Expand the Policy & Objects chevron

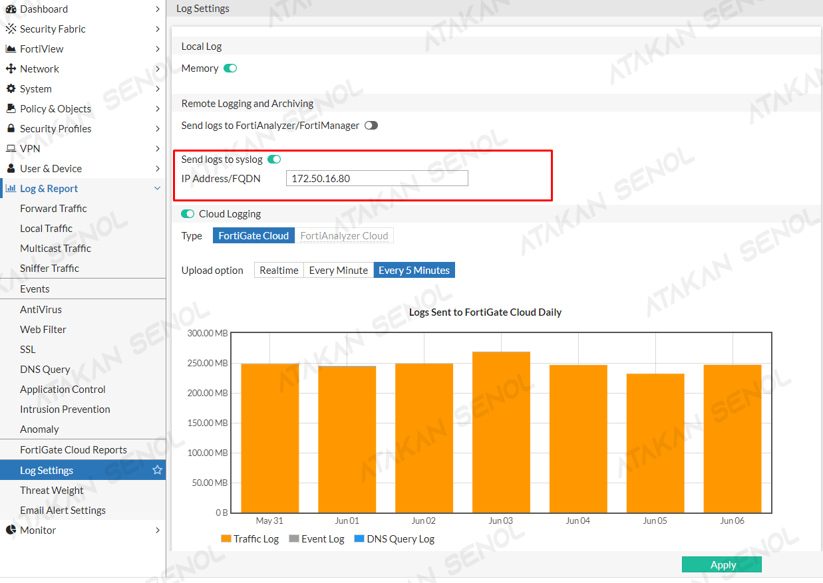tap(158, 109)
